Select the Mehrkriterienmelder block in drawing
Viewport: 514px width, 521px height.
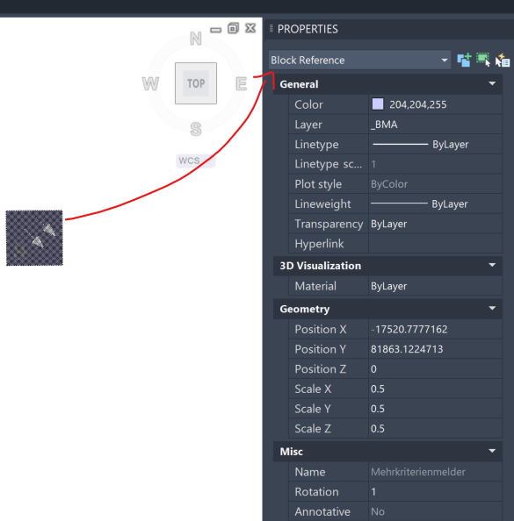[34, 238]
